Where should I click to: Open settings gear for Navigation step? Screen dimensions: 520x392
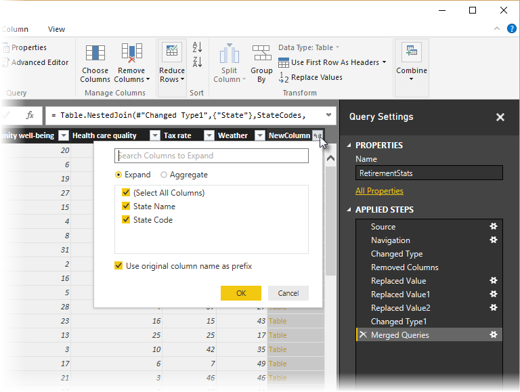(494, 240)
